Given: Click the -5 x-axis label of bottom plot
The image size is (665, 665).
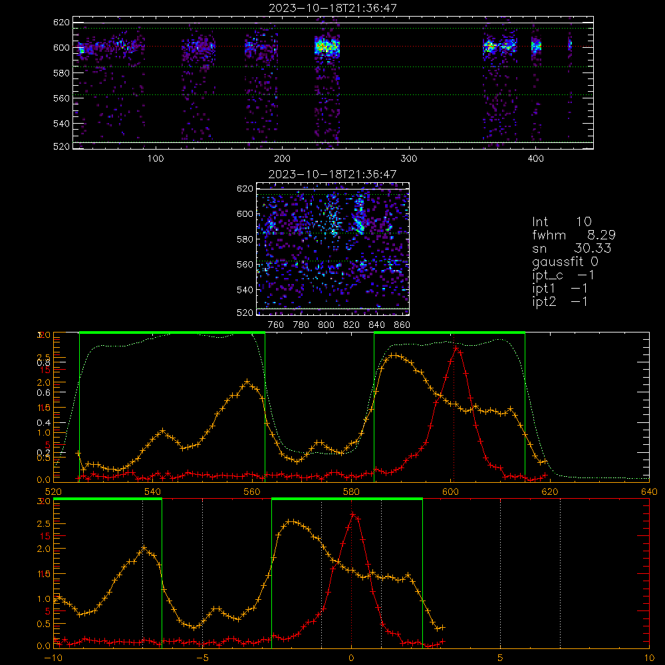Looking at the screenshot, I should [x=202, y=658].
